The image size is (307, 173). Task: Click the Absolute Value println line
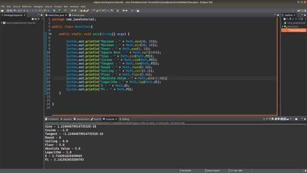click(x=116, y=78)
